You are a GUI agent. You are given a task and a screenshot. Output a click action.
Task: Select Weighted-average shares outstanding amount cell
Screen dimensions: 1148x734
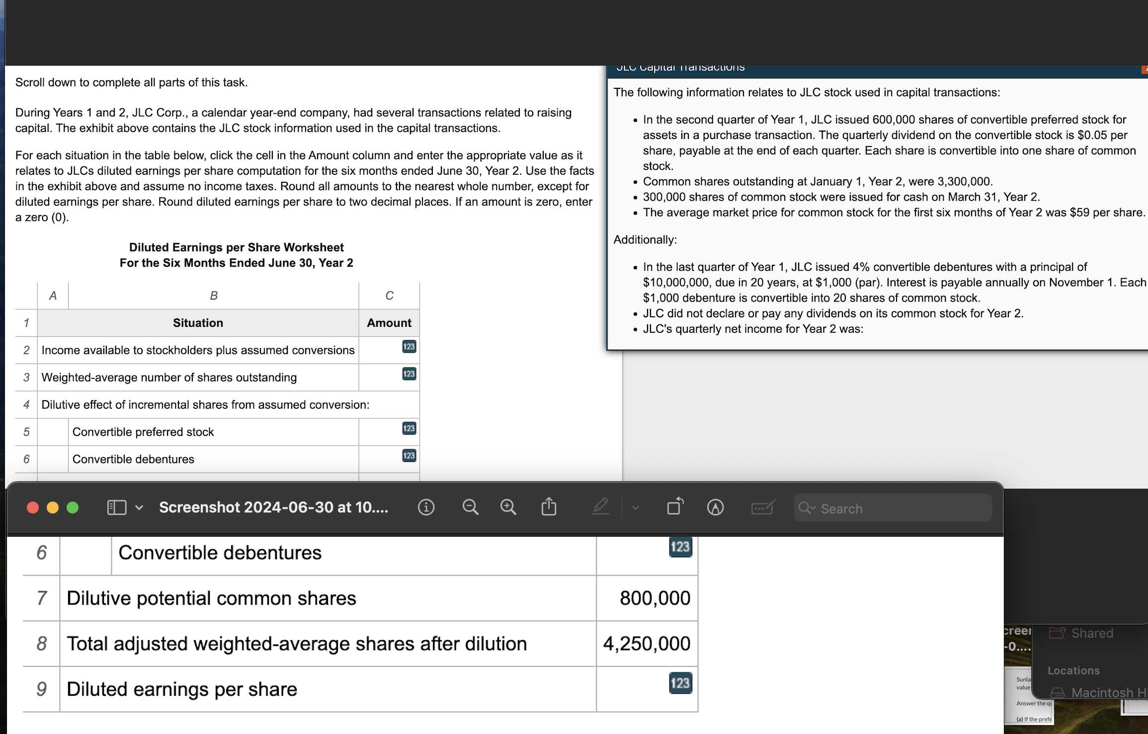[x=389, y=377]
